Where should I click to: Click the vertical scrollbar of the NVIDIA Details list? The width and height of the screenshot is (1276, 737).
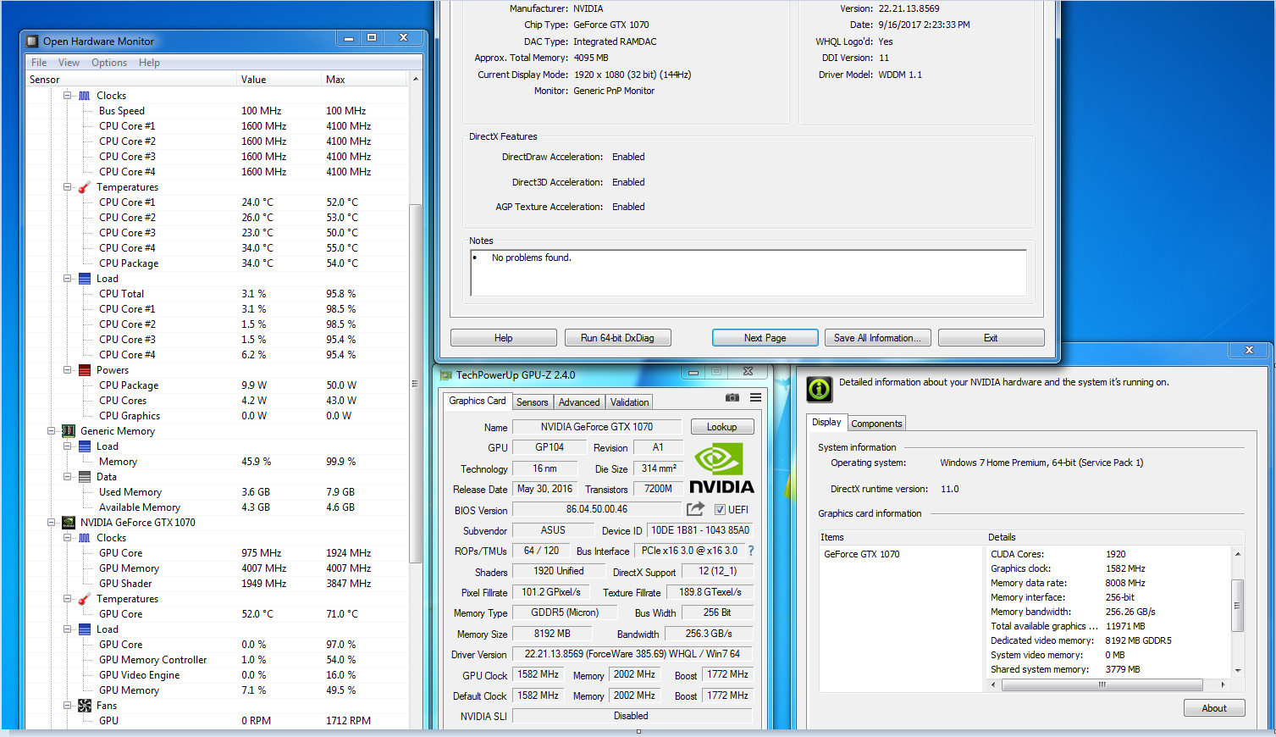coord(1237,605)
